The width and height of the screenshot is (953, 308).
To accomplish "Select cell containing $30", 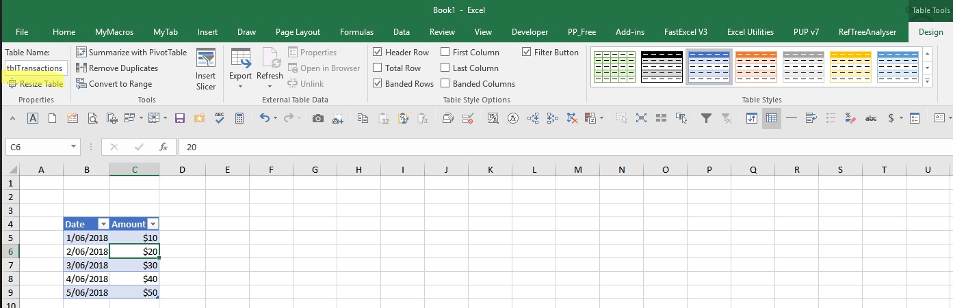I will click(134, 265).
